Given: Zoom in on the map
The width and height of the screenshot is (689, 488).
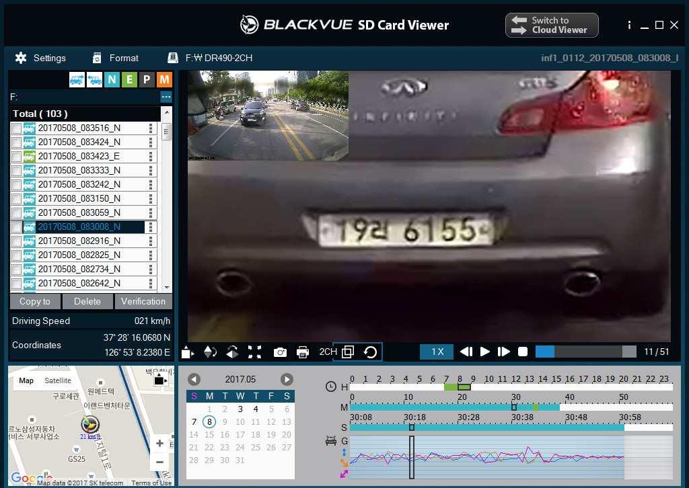Looking at the screenshot, I should (x=160, y=444).
